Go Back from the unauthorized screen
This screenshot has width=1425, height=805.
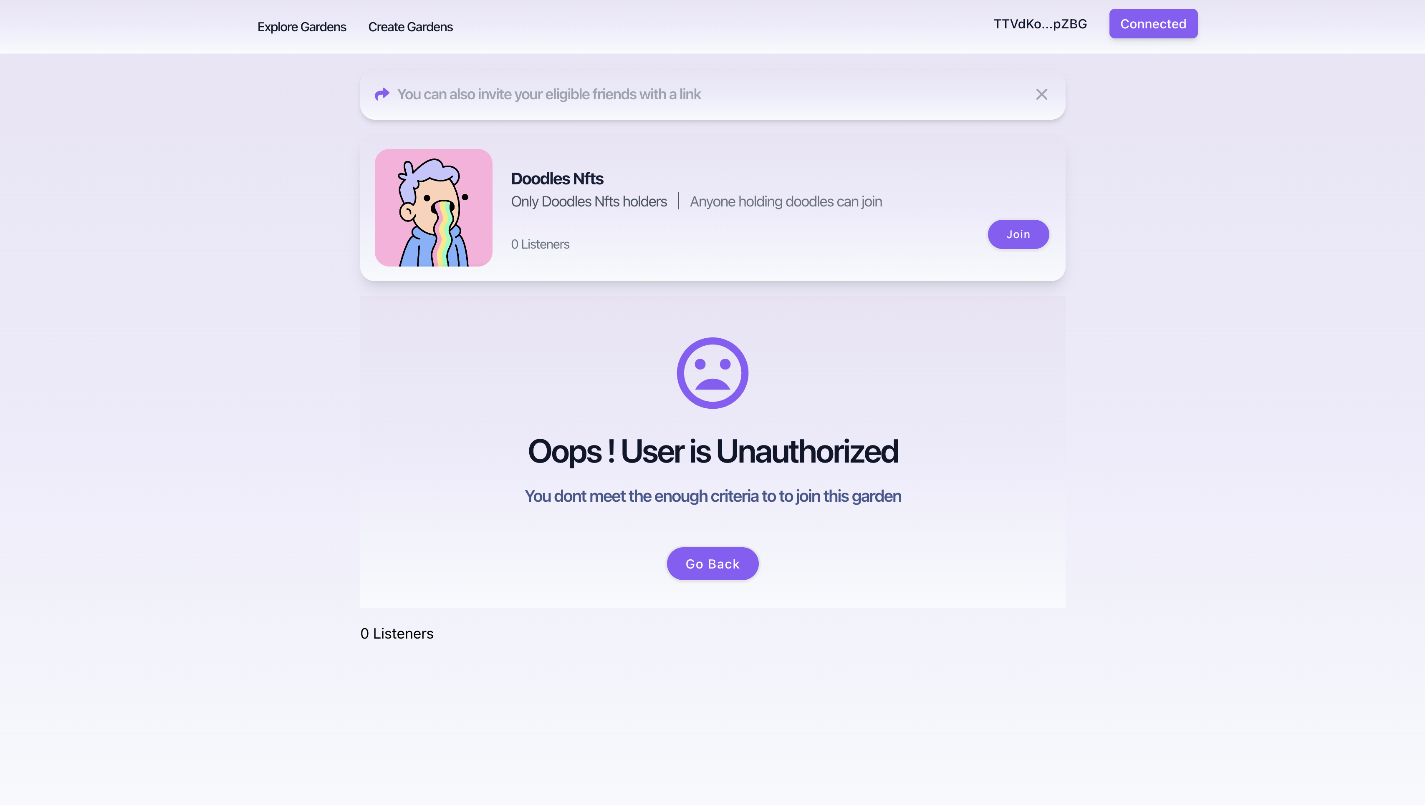712,564
